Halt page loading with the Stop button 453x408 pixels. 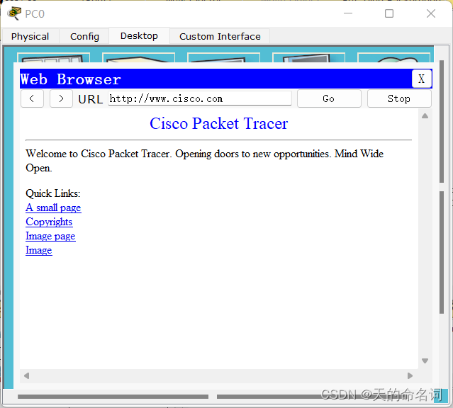(x=399, y=98)
